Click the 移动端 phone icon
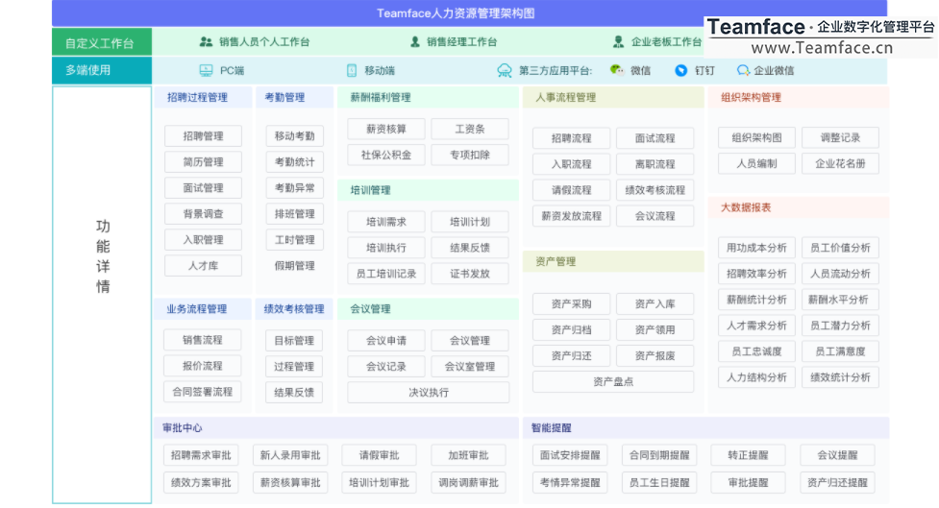The height and width of the screenshot is (508, 939). tap(352, 70)
